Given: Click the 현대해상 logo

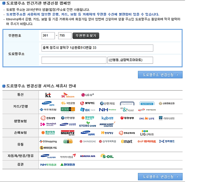Looking at the screenshot, I should pos(107,133).
